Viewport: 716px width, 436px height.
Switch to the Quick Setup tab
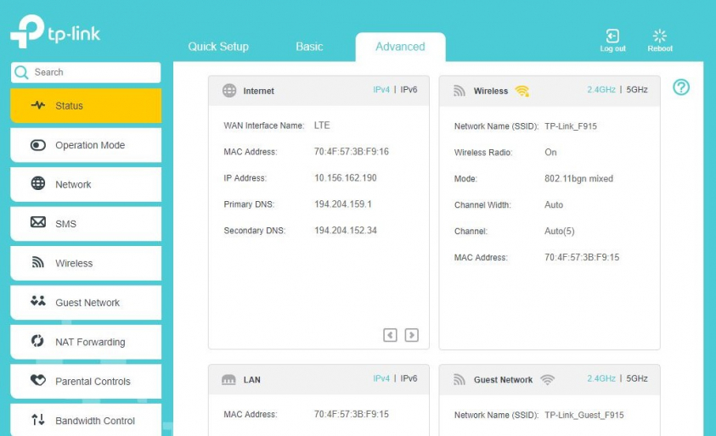(218, 47)
